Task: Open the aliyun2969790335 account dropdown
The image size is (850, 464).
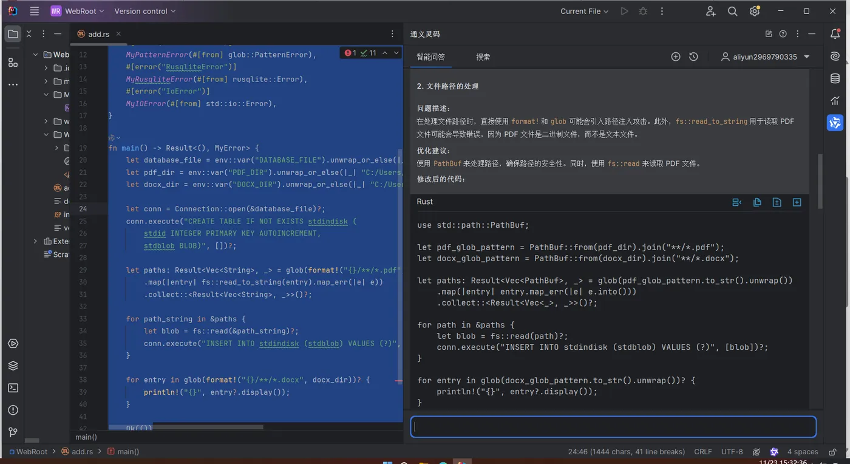Action: point(765,56)
